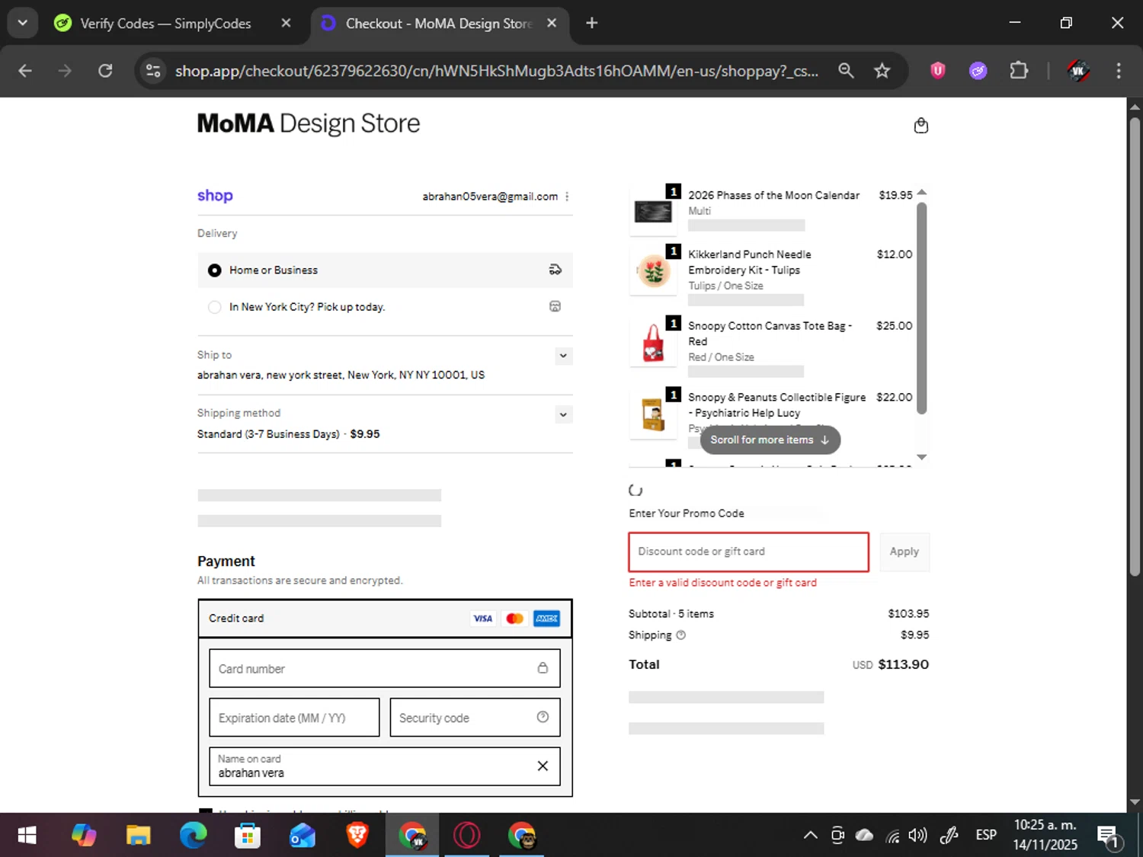The width and height of the screenshot is (1143, 857).
Task: Open Chrome three-dot menu
Action: click(x=1119, y=71)
